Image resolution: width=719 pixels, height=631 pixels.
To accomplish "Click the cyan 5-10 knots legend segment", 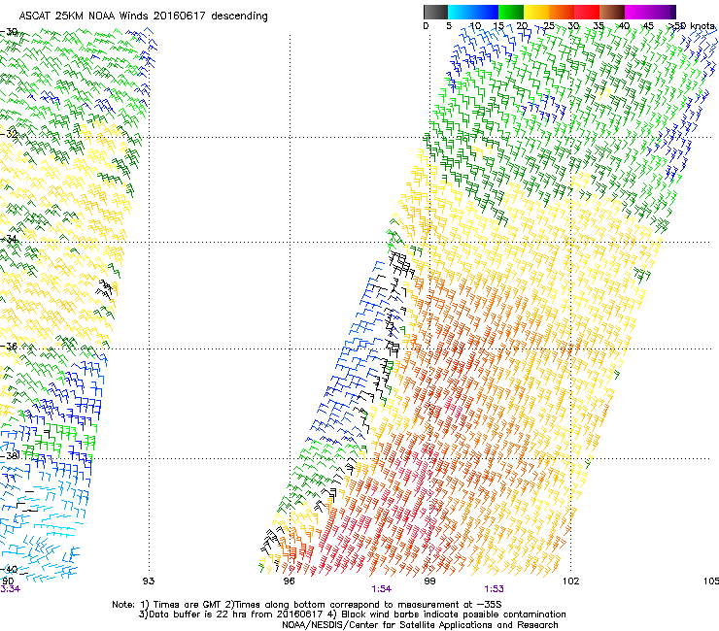I will (460, 12).
